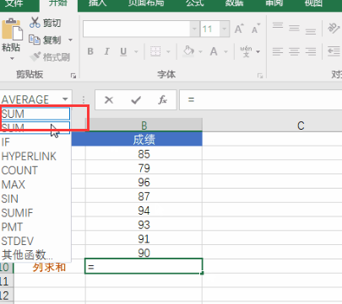This screenshot has height=304, width=342.
Task: Click the Center alignment icon
Action: [x=294, y=51]
